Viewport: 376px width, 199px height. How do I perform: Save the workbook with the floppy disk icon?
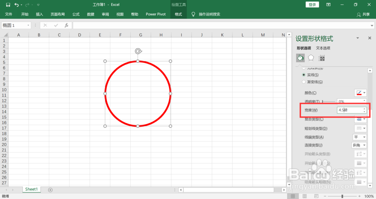coord(8,5)
